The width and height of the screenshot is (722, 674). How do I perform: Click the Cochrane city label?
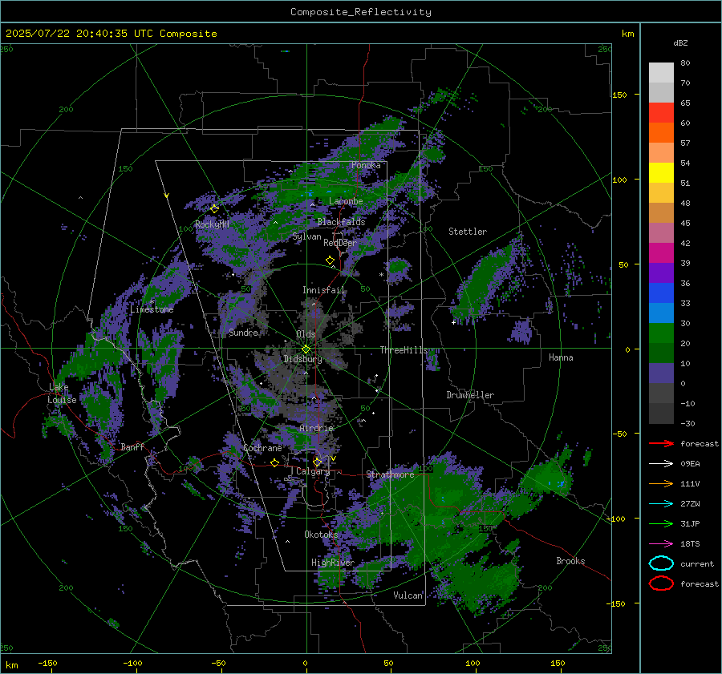pyautogui.click(x=262, y=448)
